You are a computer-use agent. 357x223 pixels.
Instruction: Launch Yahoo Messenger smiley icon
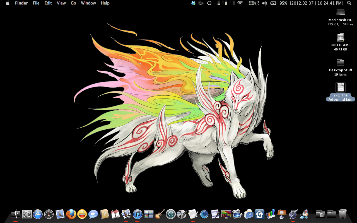(82, 214)
